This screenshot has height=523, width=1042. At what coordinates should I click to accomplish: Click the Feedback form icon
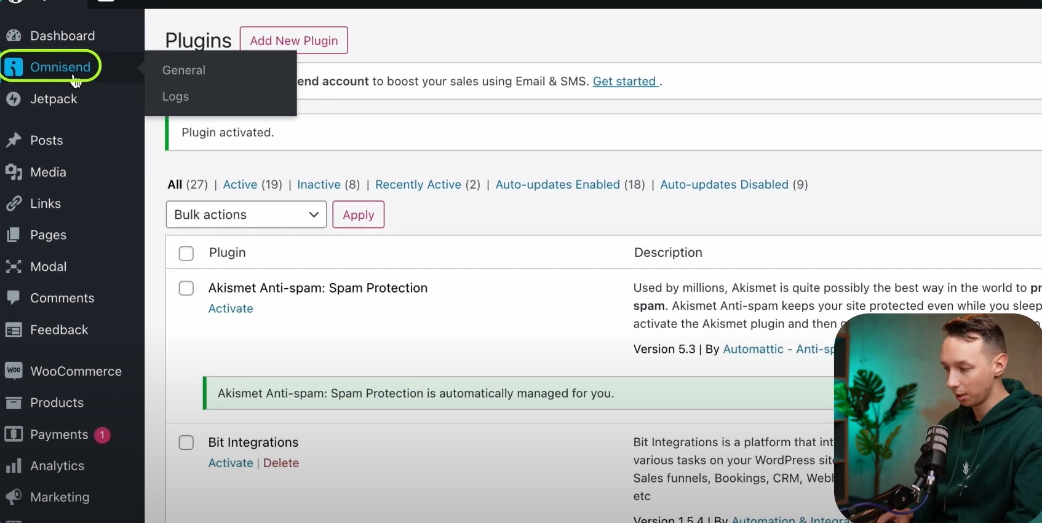(14, 330)
